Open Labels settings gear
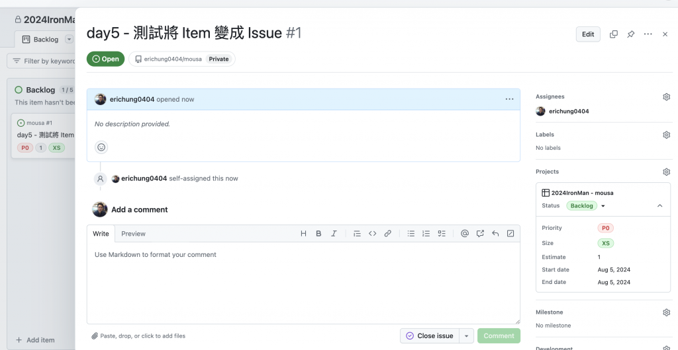The height and width of the screenshot is (350, 678). (x=666, y=135)
